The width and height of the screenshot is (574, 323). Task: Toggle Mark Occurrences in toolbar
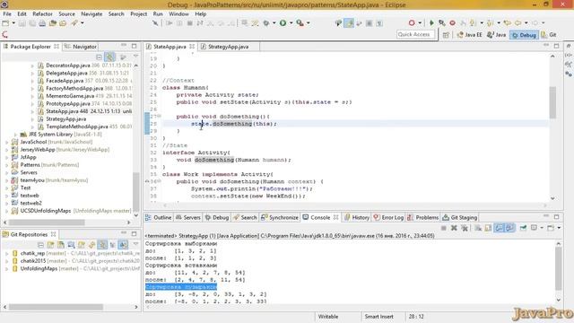[349, 23]
